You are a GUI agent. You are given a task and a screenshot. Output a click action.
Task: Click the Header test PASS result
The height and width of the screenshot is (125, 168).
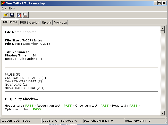click(x=29, y=106)
